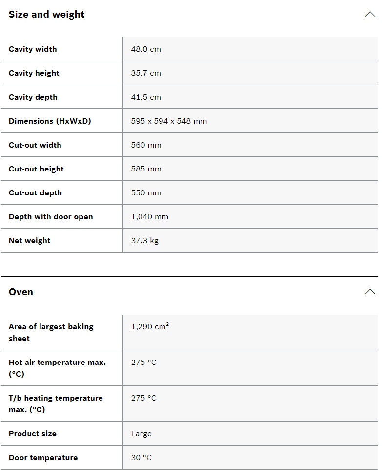Click the 585 mm cut-out height value
The width and height of the screenshot is (382, 470).
pyautogui.click(x=146, y=169)
